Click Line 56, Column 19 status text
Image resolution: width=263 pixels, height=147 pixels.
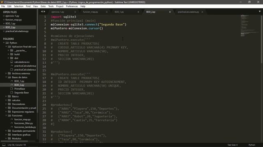tap(16, 145)
